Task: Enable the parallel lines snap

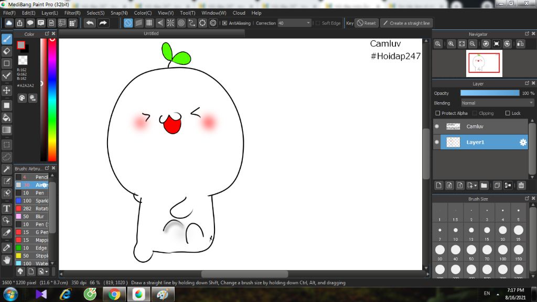Action: 138,23
